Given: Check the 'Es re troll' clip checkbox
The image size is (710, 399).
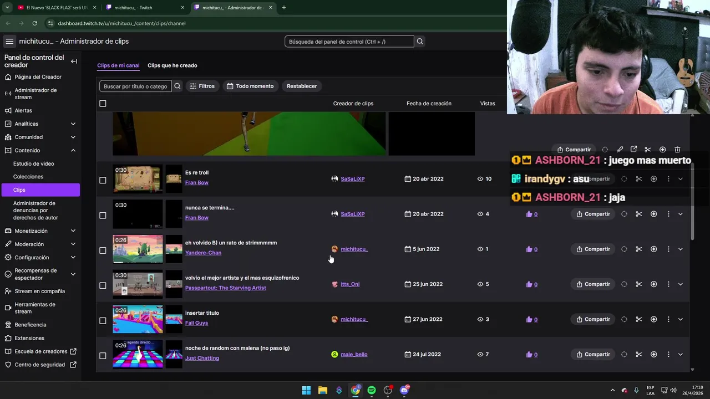Looking at the screenshot, I should click(103, 180).
